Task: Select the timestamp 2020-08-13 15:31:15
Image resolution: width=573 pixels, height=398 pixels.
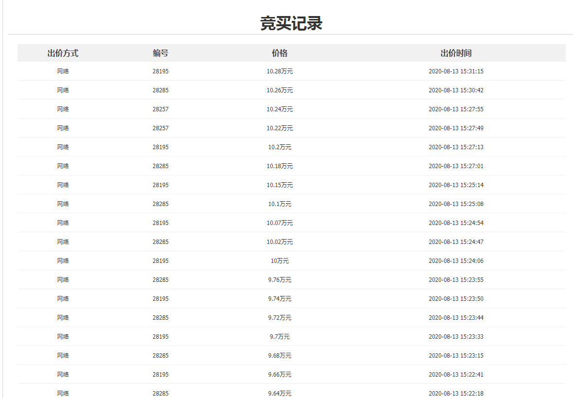Action: (x=456, y=71)
